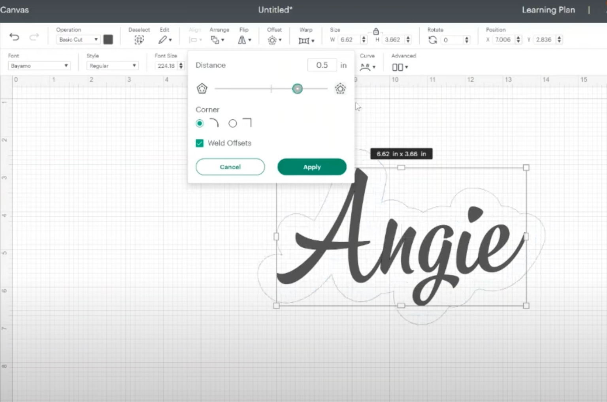
Task: Click the Undo arrow icon
Action: [x=14, y=37]
